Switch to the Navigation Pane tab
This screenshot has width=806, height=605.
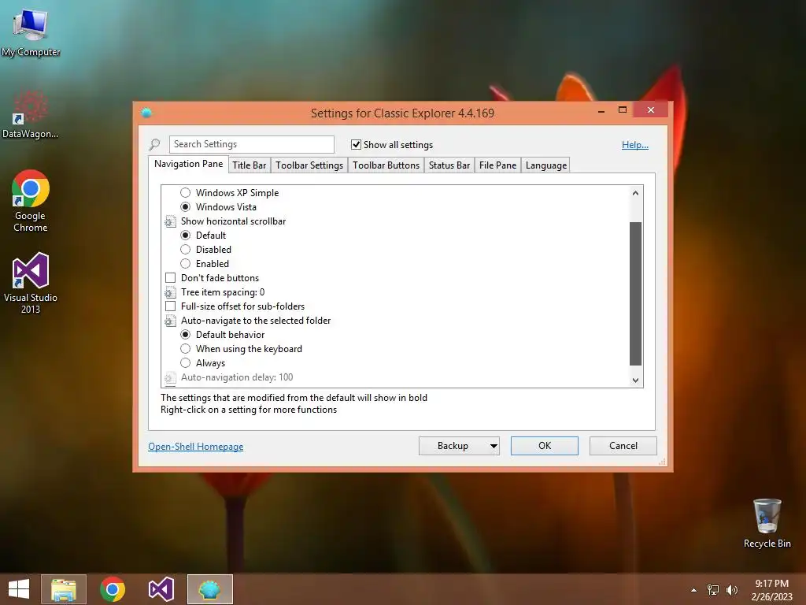pyautogui.click(x=189, y=164)
